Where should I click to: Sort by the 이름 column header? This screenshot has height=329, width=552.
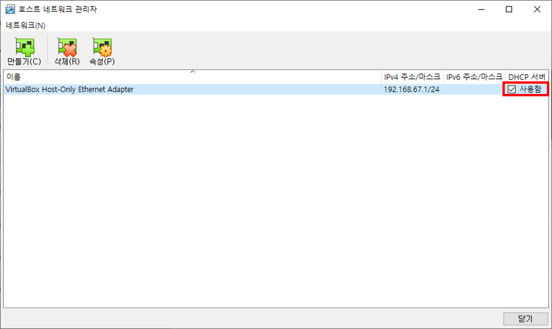192,76
